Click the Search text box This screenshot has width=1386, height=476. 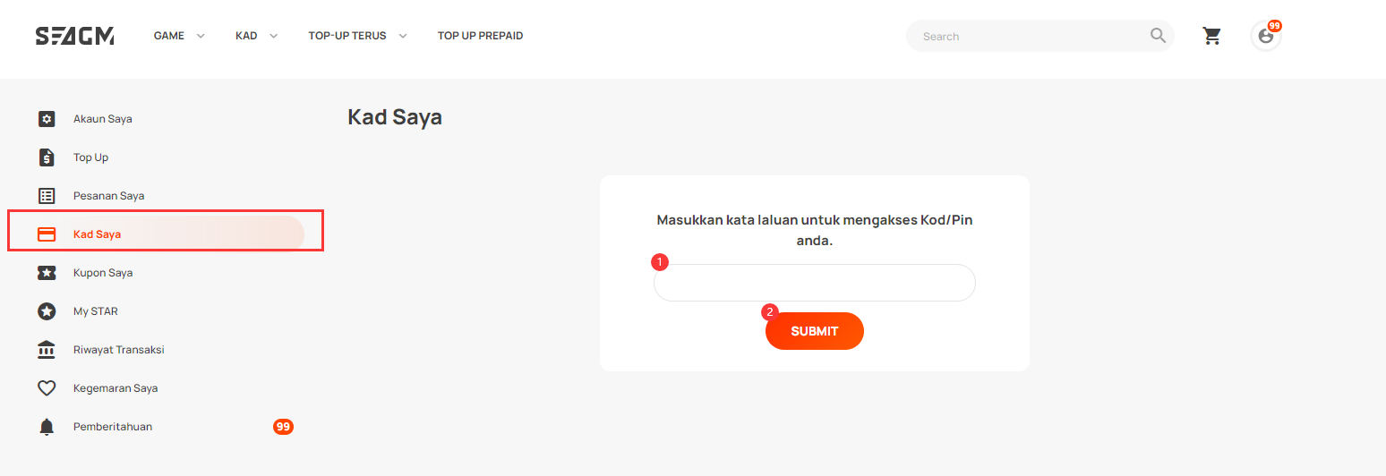[x=1030, y=36]
